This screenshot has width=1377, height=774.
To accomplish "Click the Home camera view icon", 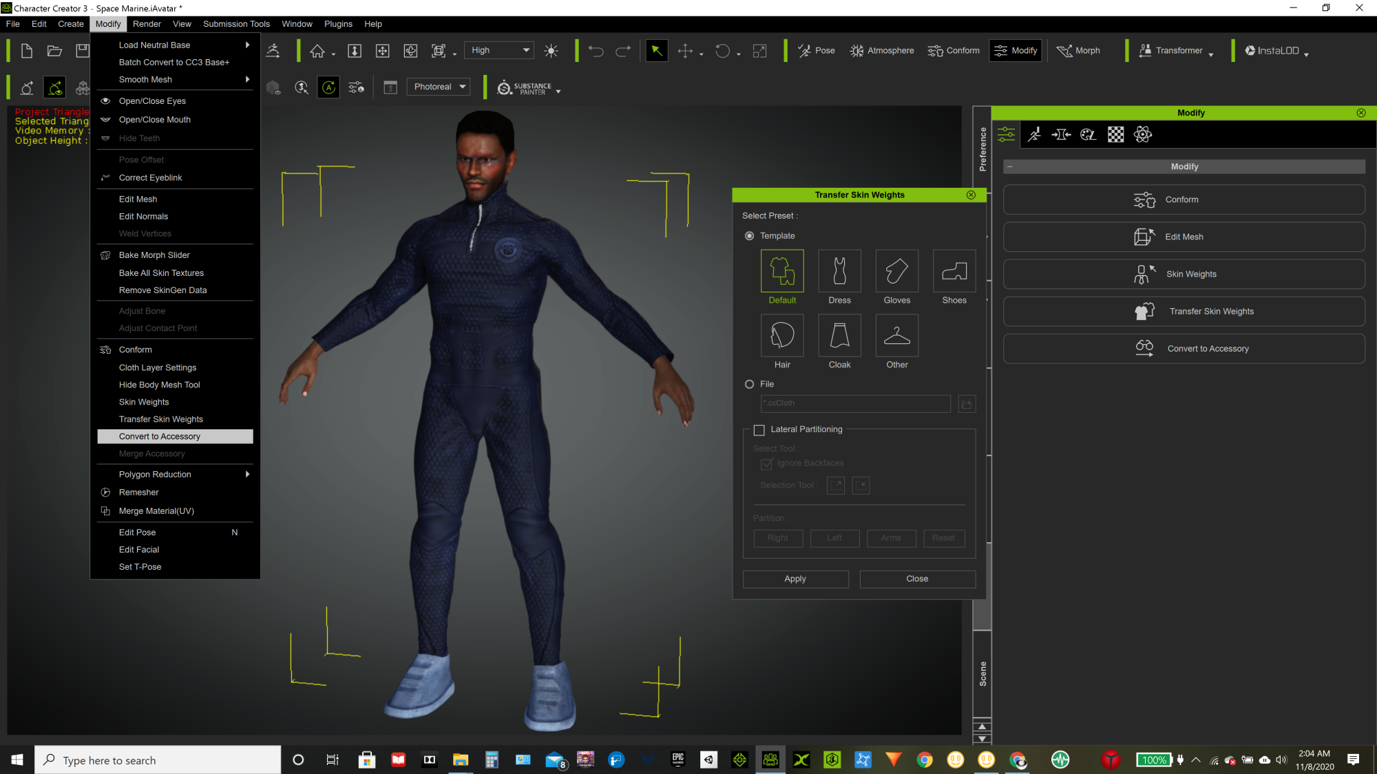I will (317, 51).
